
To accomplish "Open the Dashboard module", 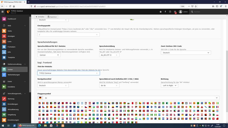I will [x=15, y=19].
